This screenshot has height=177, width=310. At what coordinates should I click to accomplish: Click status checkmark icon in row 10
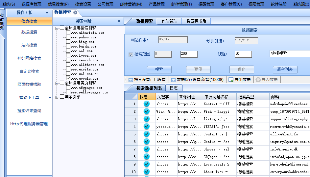tap(147, 172)
